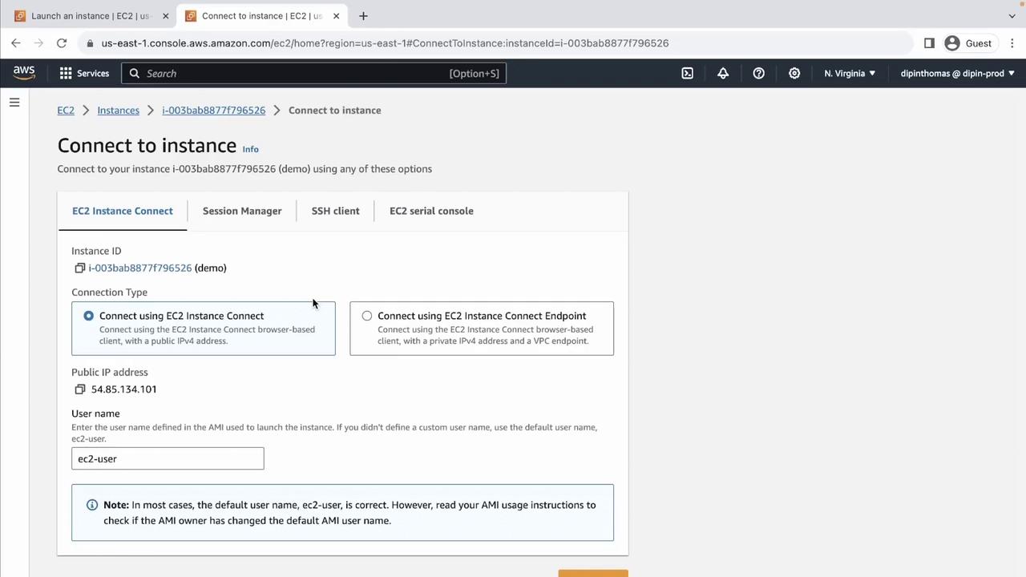The height and width of the screenshot is (577, 1026).
Task: Open the dipinthomas @ dipin-prod account menu
Action: [x=958, y=73]
